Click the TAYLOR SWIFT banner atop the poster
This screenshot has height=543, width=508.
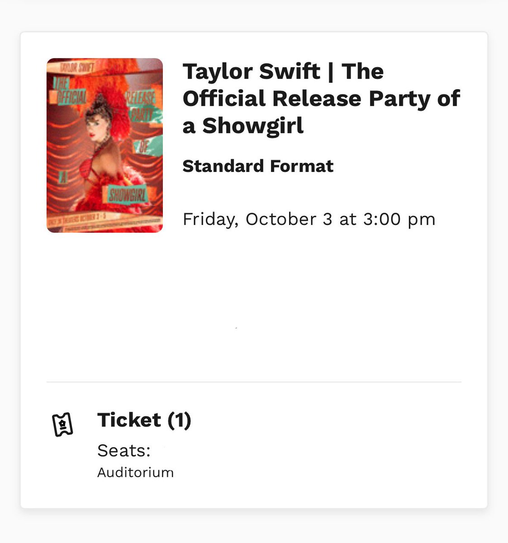click(x=76, y=67)
